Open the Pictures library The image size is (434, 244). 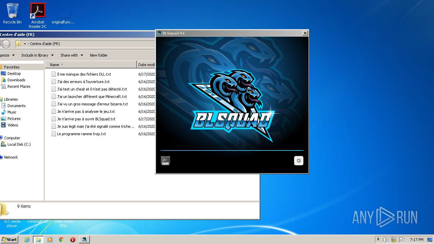pos(14,119)
